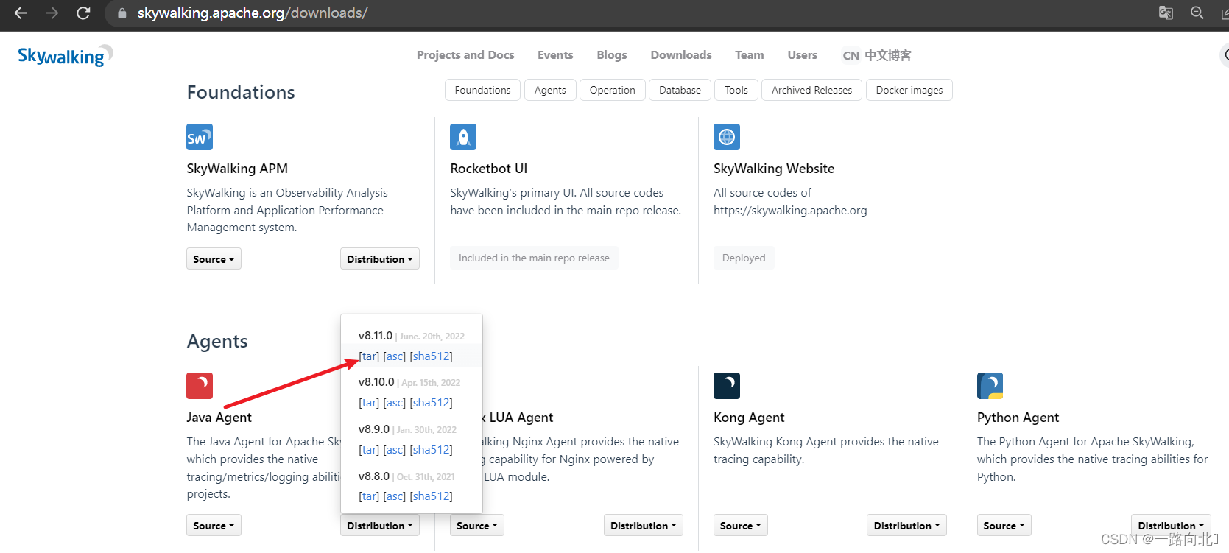
Task: Open the CN 中文博客 link
Action: point(877,55)
